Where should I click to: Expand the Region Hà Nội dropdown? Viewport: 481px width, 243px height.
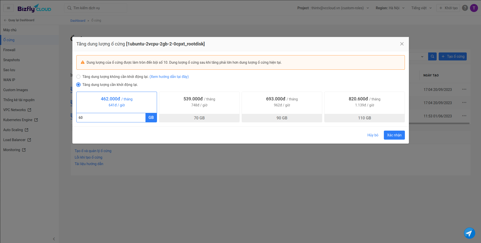click(x=390, y=8)
